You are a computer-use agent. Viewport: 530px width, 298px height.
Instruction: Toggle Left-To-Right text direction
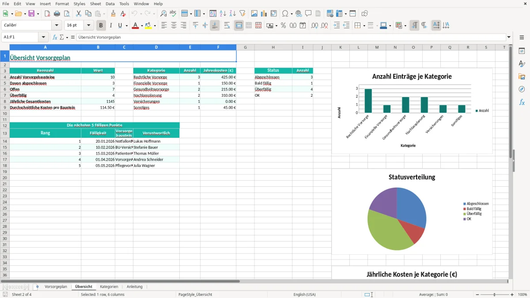pos(414,26)
